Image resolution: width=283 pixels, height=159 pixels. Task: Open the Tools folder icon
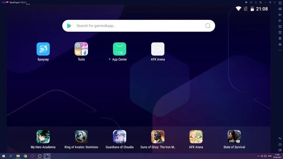point(81,49)
